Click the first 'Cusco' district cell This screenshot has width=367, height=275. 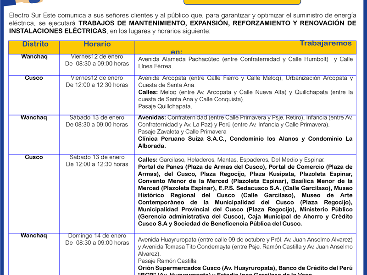pos(33,78)
